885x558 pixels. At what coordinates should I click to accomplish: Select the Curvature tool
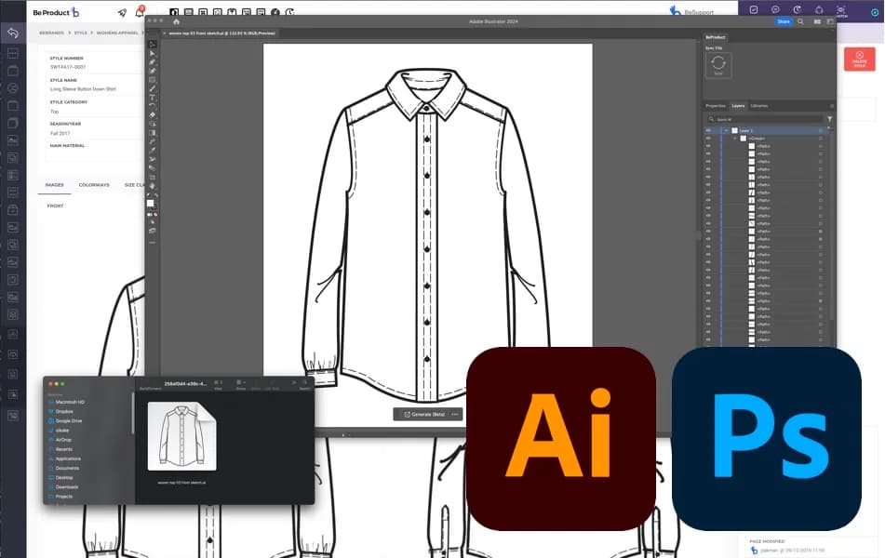[153, 71]
